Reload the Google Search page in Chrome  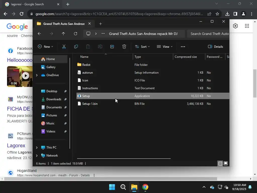(x=22, y=14)
